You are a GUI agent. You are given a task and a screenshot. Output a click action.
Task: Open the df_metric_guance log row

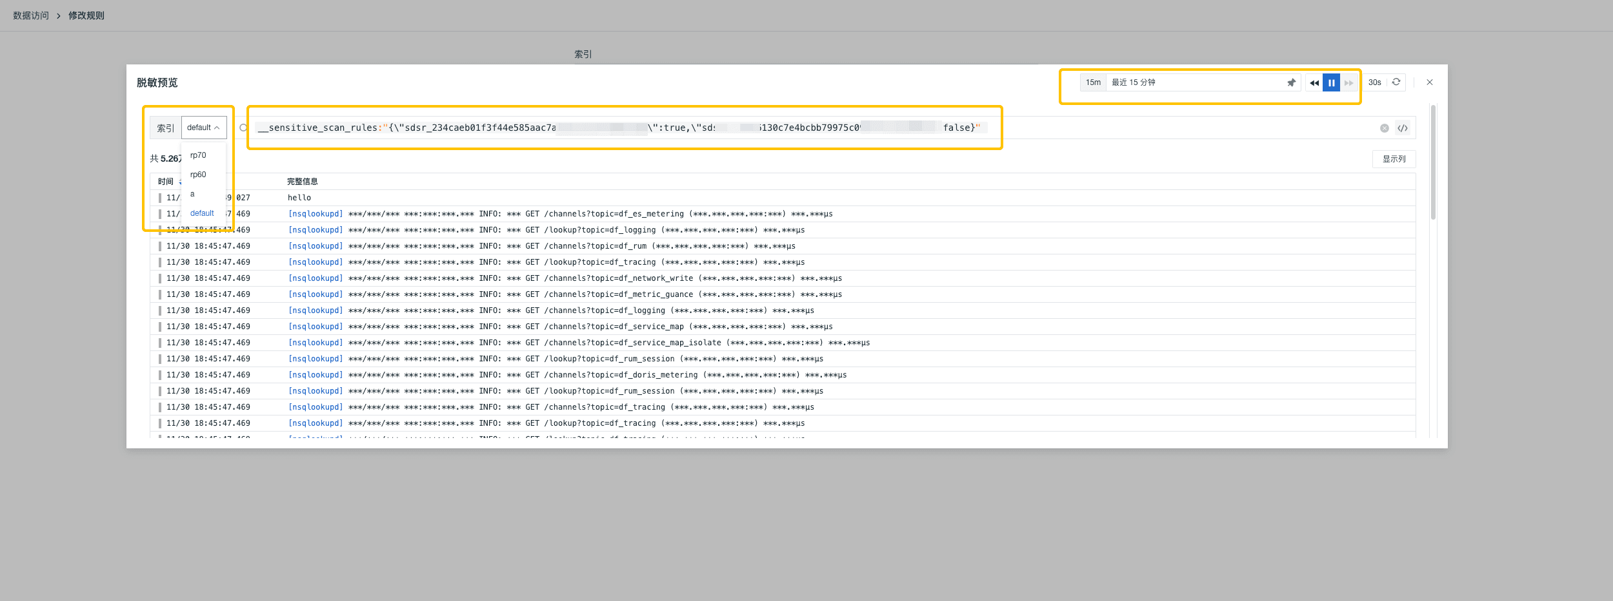783,294
